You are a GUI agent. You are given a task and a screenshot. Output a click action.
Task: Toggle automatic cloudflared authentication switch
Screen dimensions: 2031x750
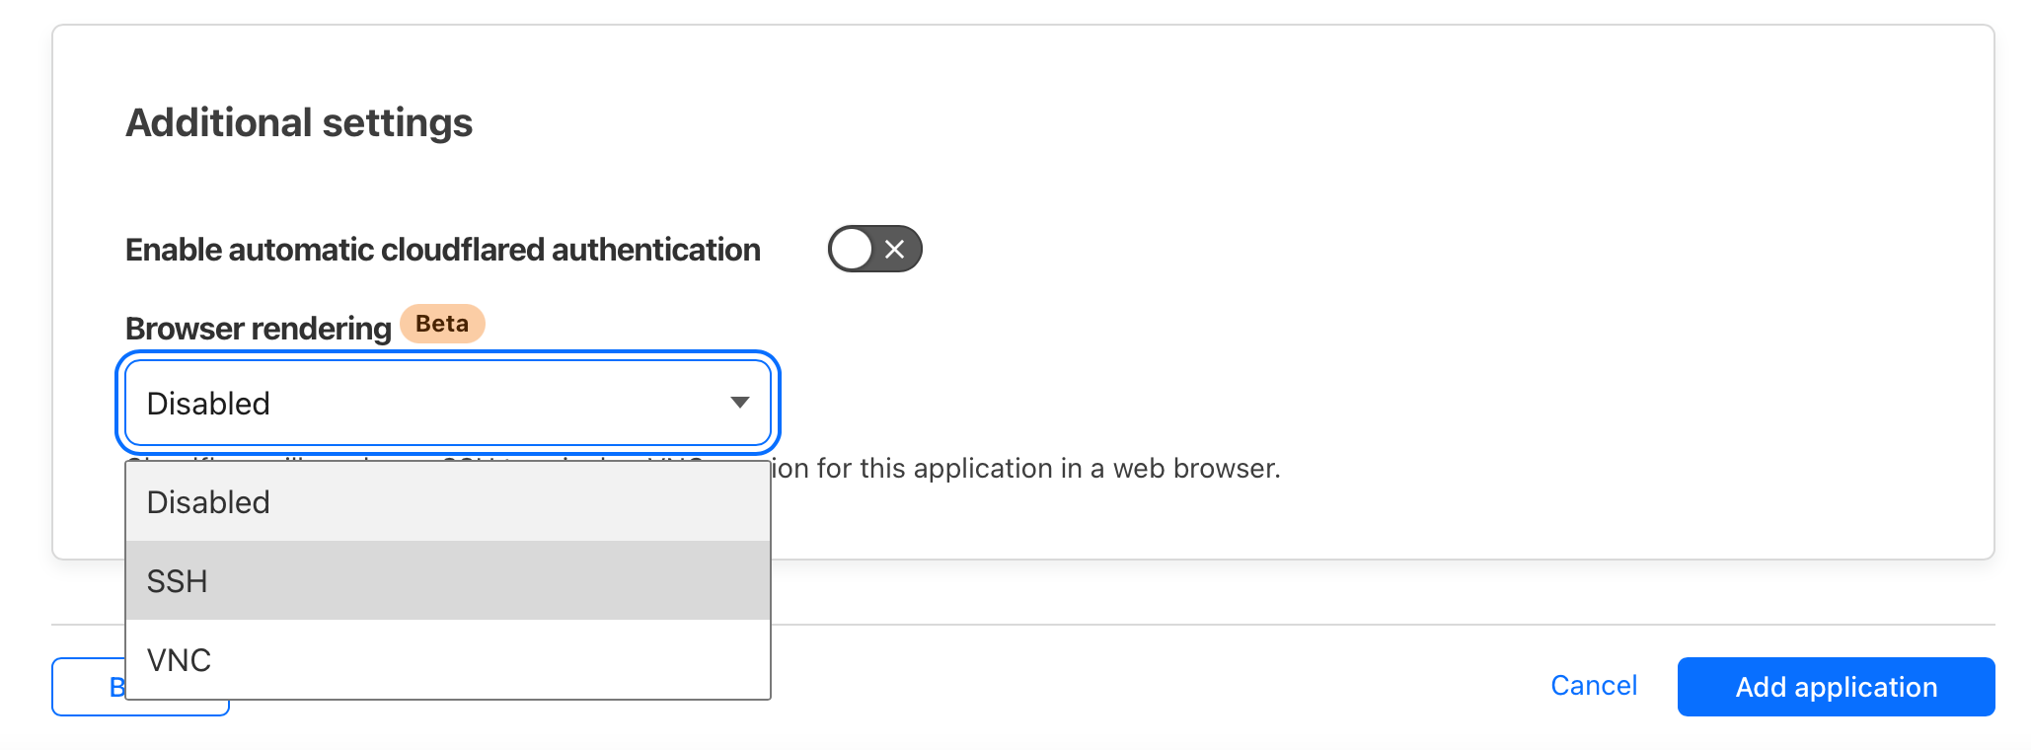click(x=874, y=249)
